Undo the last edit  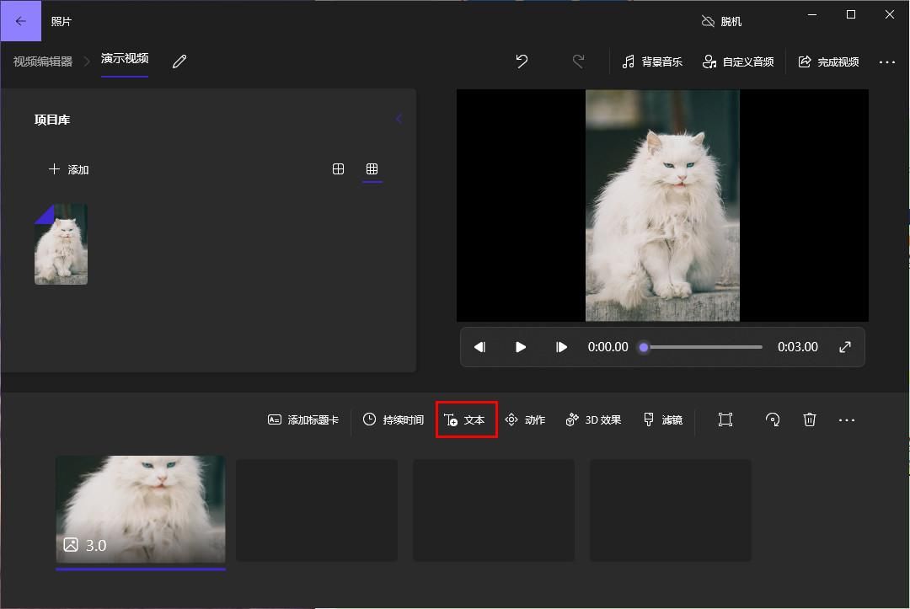(x=522, y=61)
